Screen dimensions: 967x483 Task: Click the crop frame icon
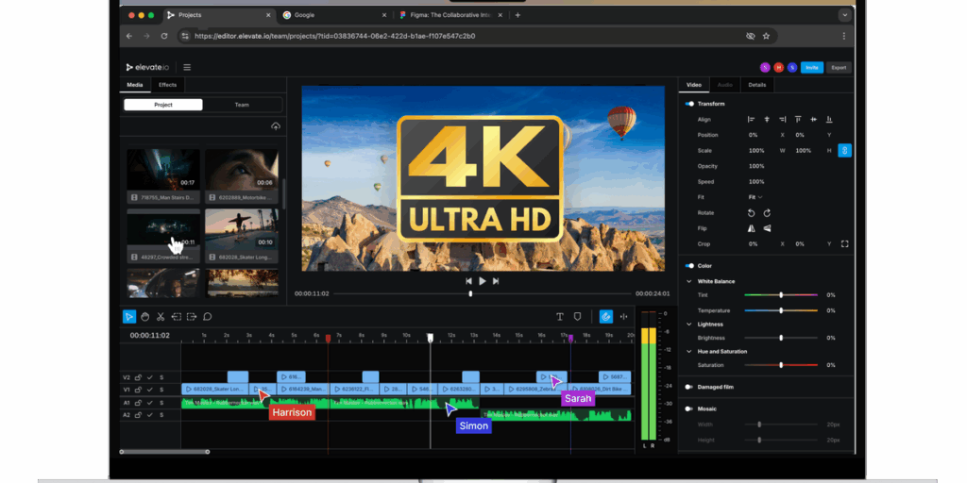click(x=845, y=244)
